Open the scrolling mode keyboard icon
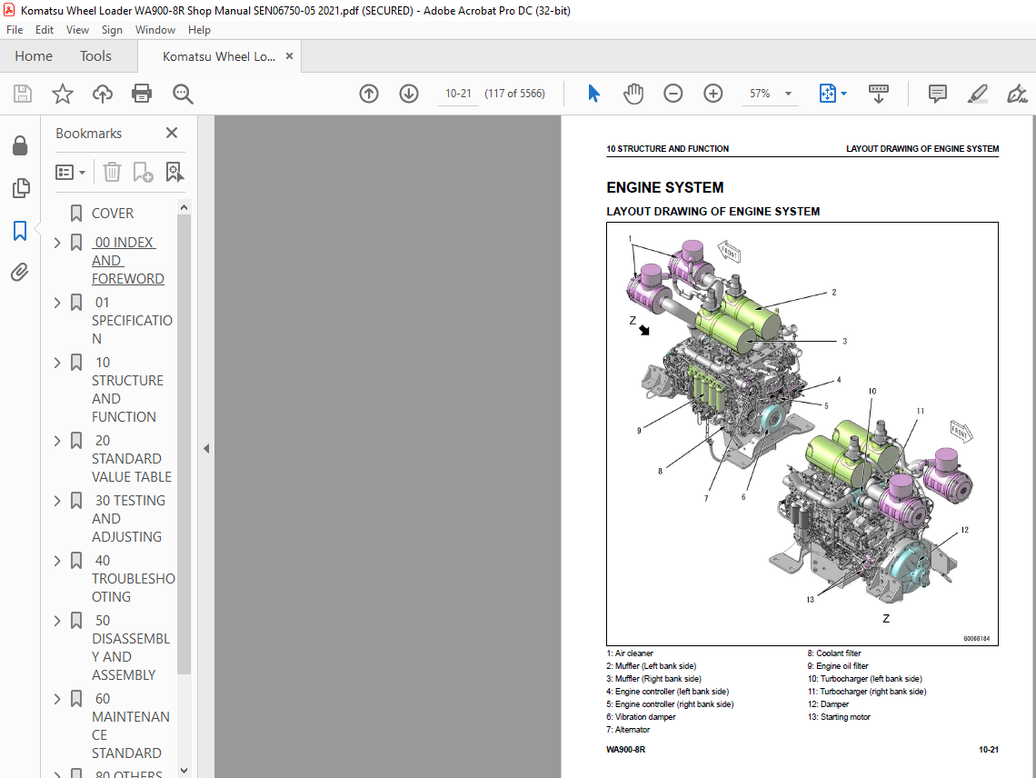1036x778 pixels. (878, 94)
